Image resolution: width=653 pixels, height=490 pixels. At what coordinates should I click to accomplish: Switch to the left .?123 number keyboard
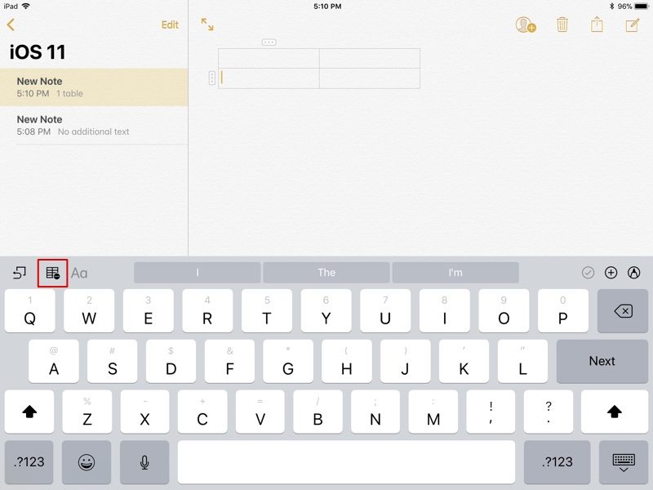pyautogui.click(x=29, y=462)
